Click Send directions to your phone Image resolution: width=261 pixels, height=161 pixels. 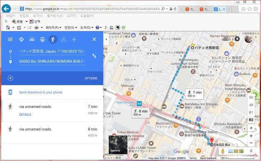[x=41, y=92]
